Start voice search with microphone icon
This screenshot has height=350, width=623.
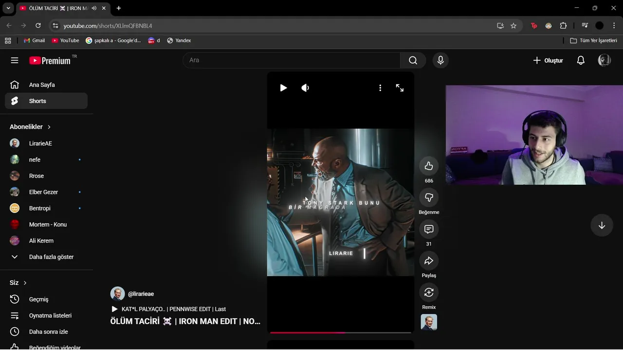point(440,60)
